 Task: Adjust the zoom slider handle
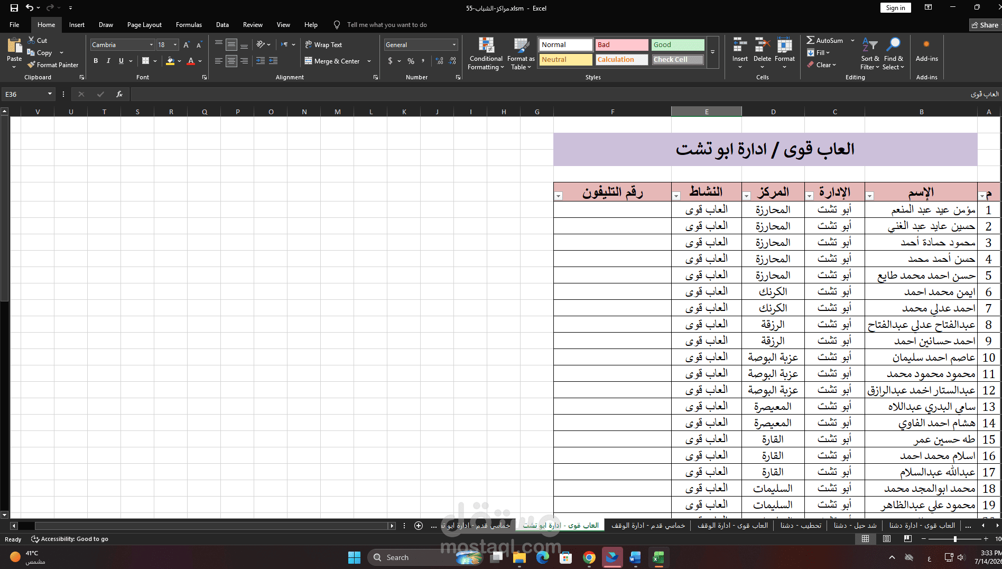point(955,539)
